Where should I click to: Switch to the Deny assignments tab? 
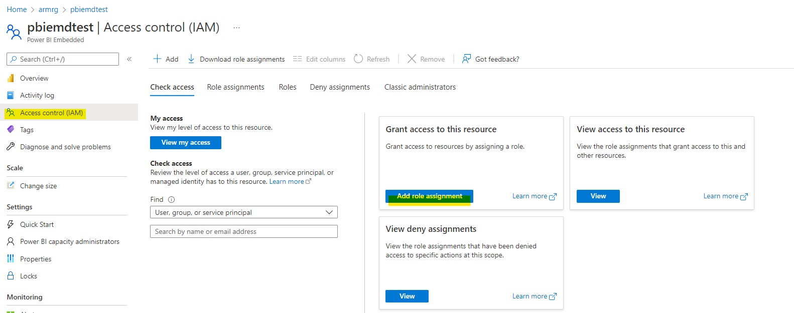[x=340, y=87]
